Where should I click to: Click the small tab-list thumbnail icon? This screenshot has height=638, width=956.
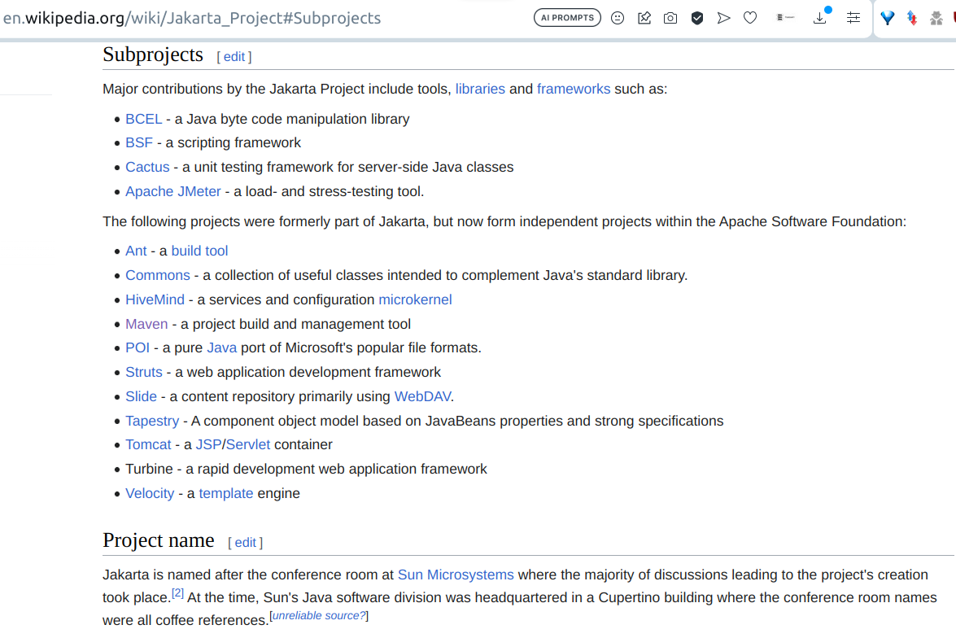pyautogui.click(x=785, y=18)
